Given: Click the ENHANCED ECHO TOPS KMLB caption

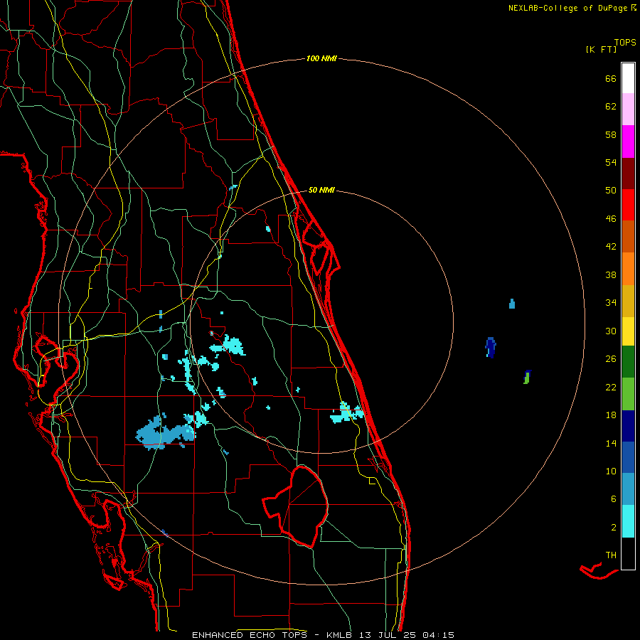Looking at the screenshot, I should point(323,635).
